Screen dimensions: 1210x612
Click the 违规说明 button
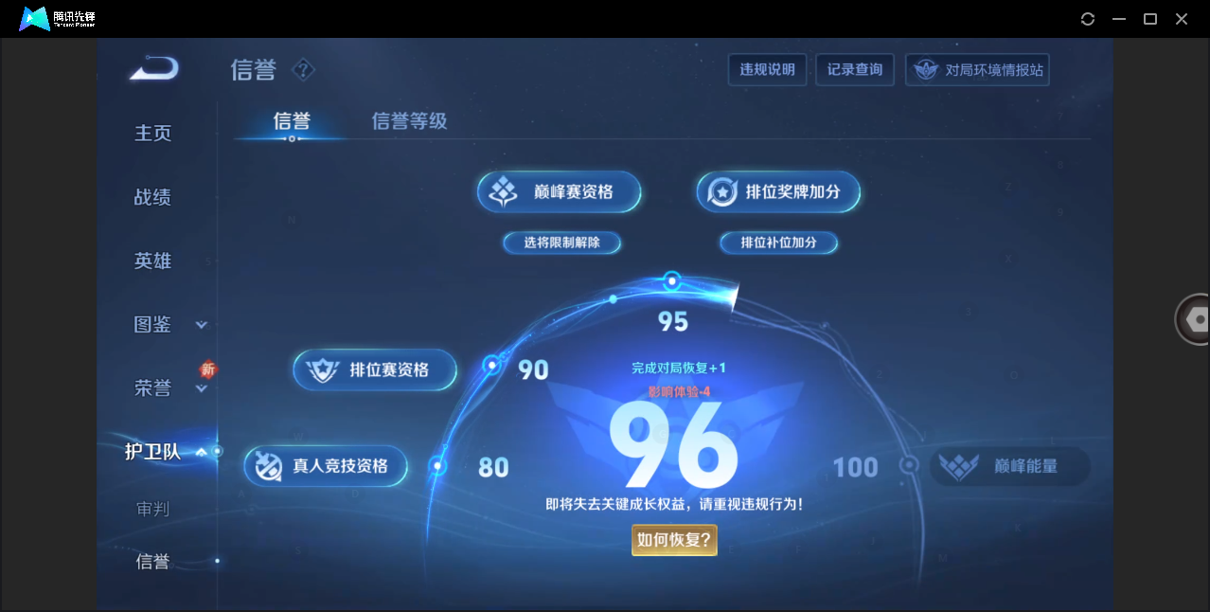point(767,70)
